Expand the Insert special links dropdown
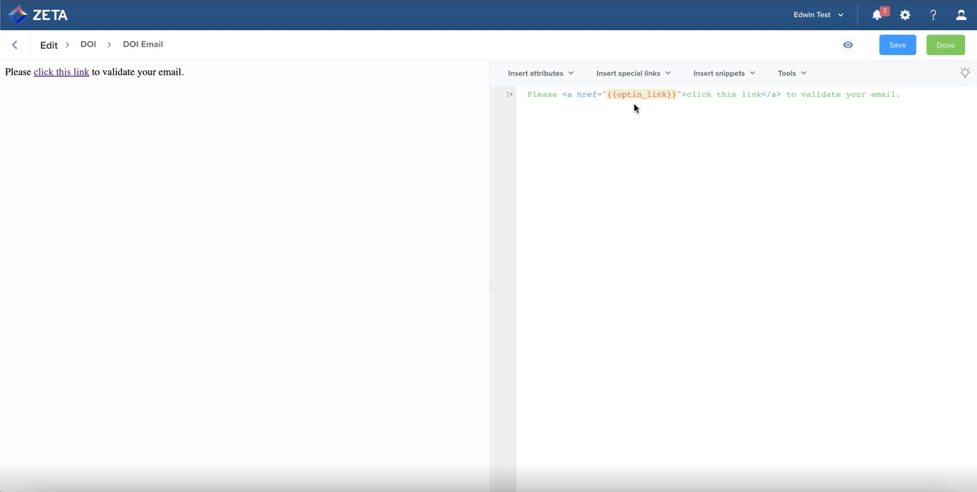The width and height of the screenshot is (977, 492). pyautogui.click(x=633, y=73)
